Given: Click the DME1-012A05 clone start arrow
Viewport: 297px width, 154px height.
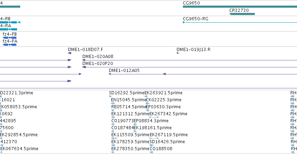Looking at the screenshot, I should pyautogui.click(x=110, y=74).
